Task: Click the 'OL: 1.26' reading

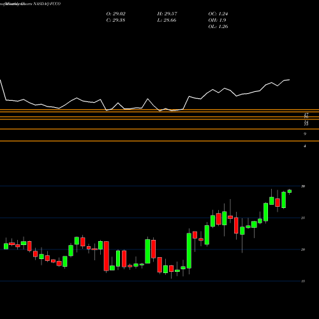Action: [x=218, y=27]
